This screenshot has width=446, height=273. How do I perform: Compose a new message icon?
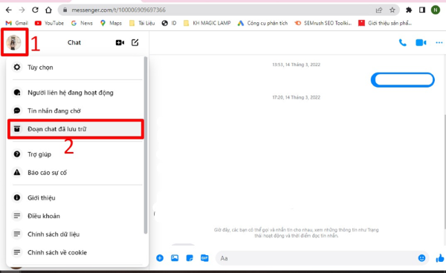135,42
